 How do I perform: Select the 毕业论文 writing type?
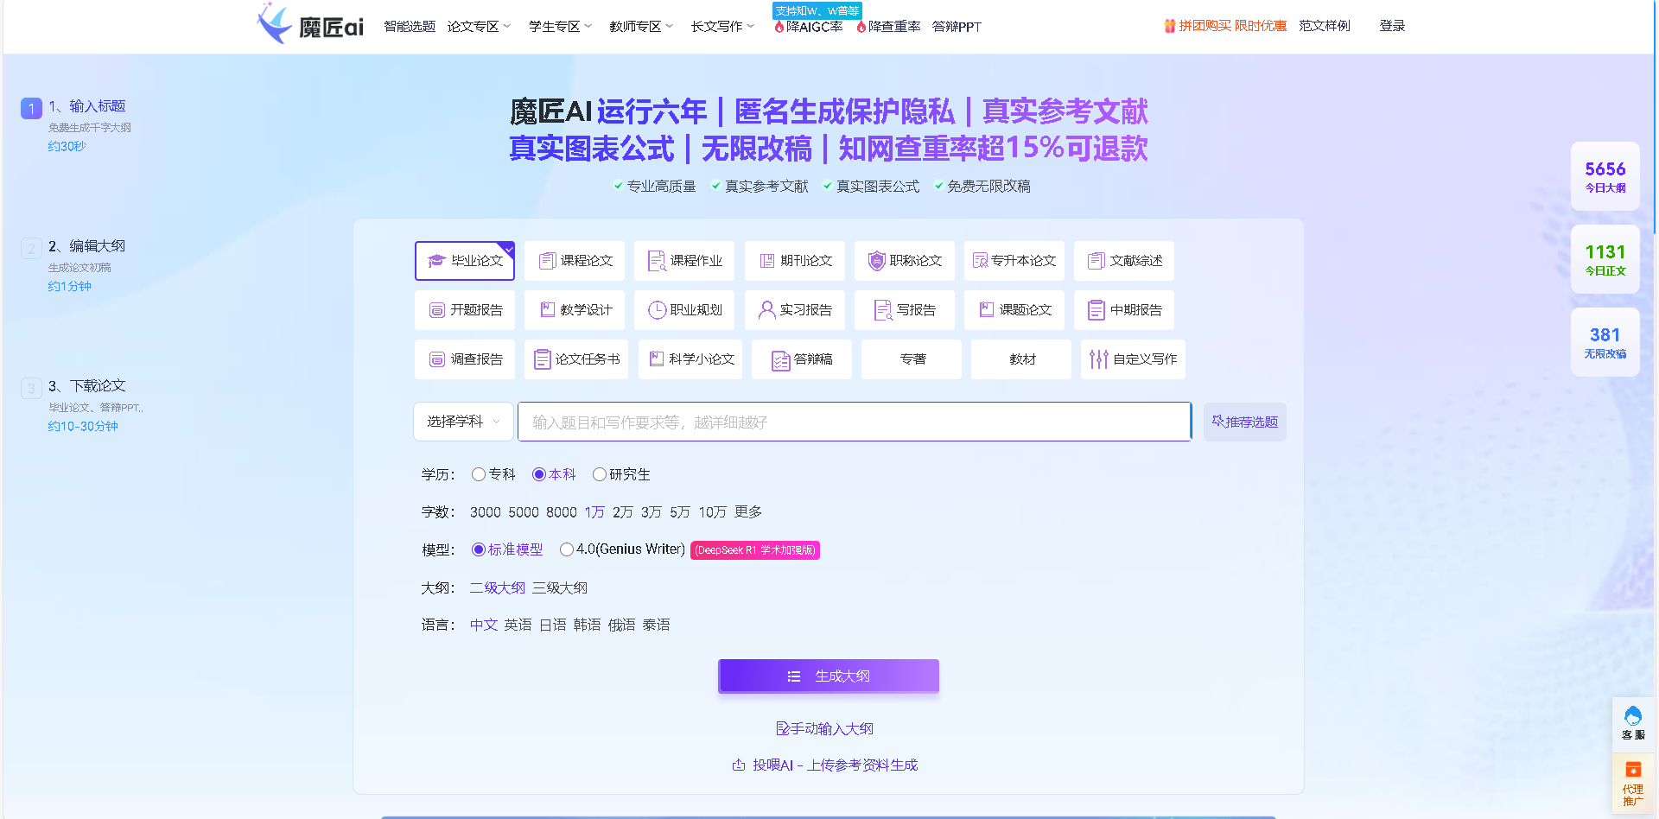click(464, 260)
